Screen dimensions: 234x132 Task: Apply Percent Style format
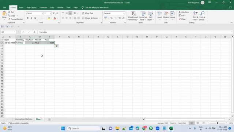coord(111,18)
